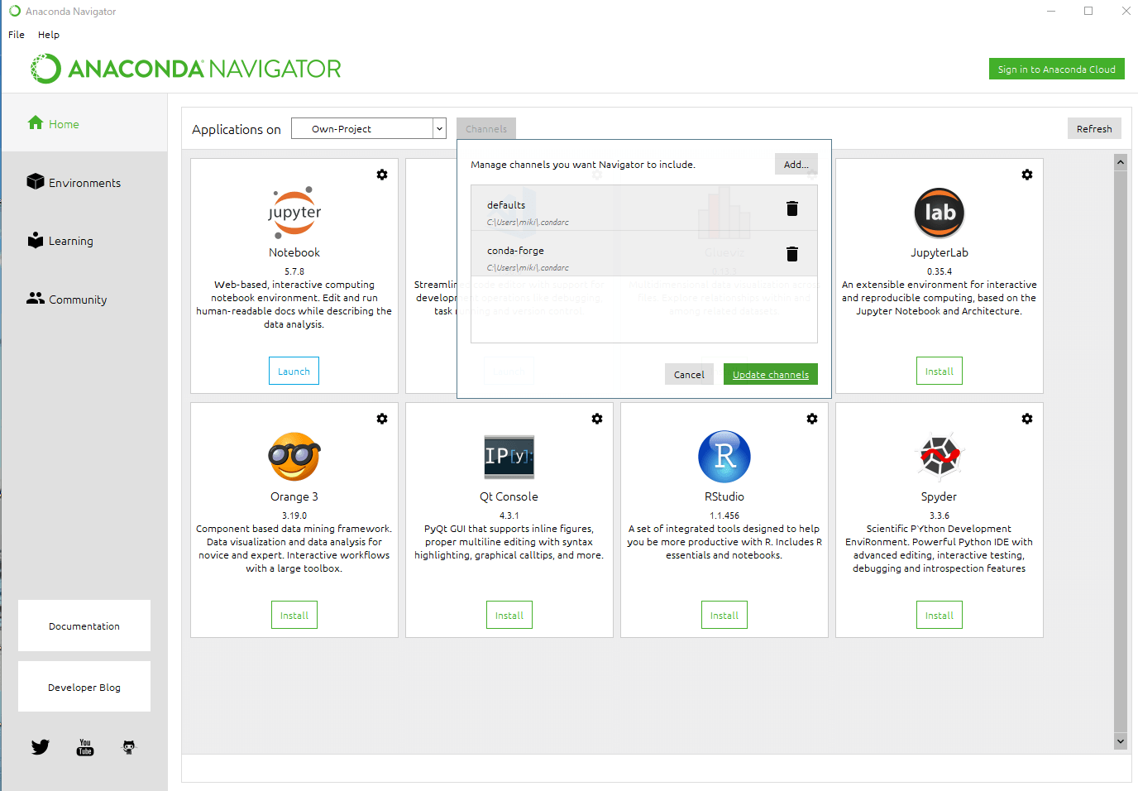Click the Update channels button
1138x791 pixels.
(x=771, y=374)
